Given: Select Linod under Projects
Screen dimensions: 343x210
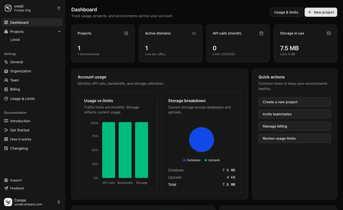Looking at the screenshot, I should tap(15, 39).
